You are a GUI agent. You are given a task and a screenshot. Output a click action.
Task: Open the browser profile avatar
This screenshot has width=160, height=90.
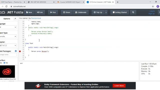coord(158,6)
